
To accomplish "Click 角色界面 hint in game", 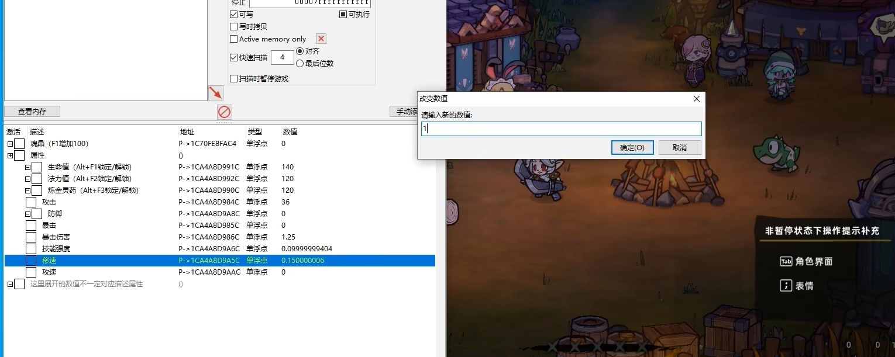I will pyautogui.click(x=814, y=262).
